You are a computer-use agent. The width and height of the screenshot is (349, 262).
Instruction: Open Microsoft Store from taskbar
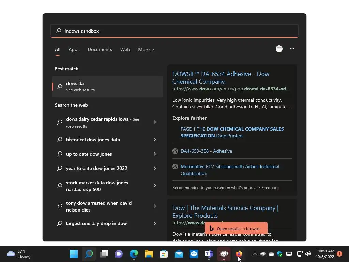[x=164, y=253]
